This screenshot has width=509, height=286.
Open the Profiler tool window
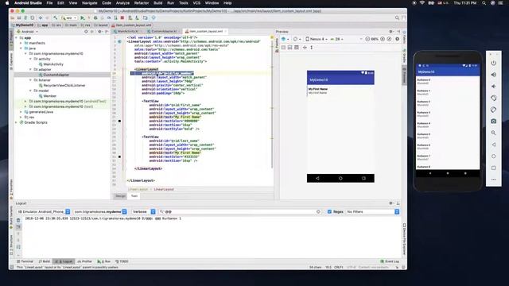(85, 261)
